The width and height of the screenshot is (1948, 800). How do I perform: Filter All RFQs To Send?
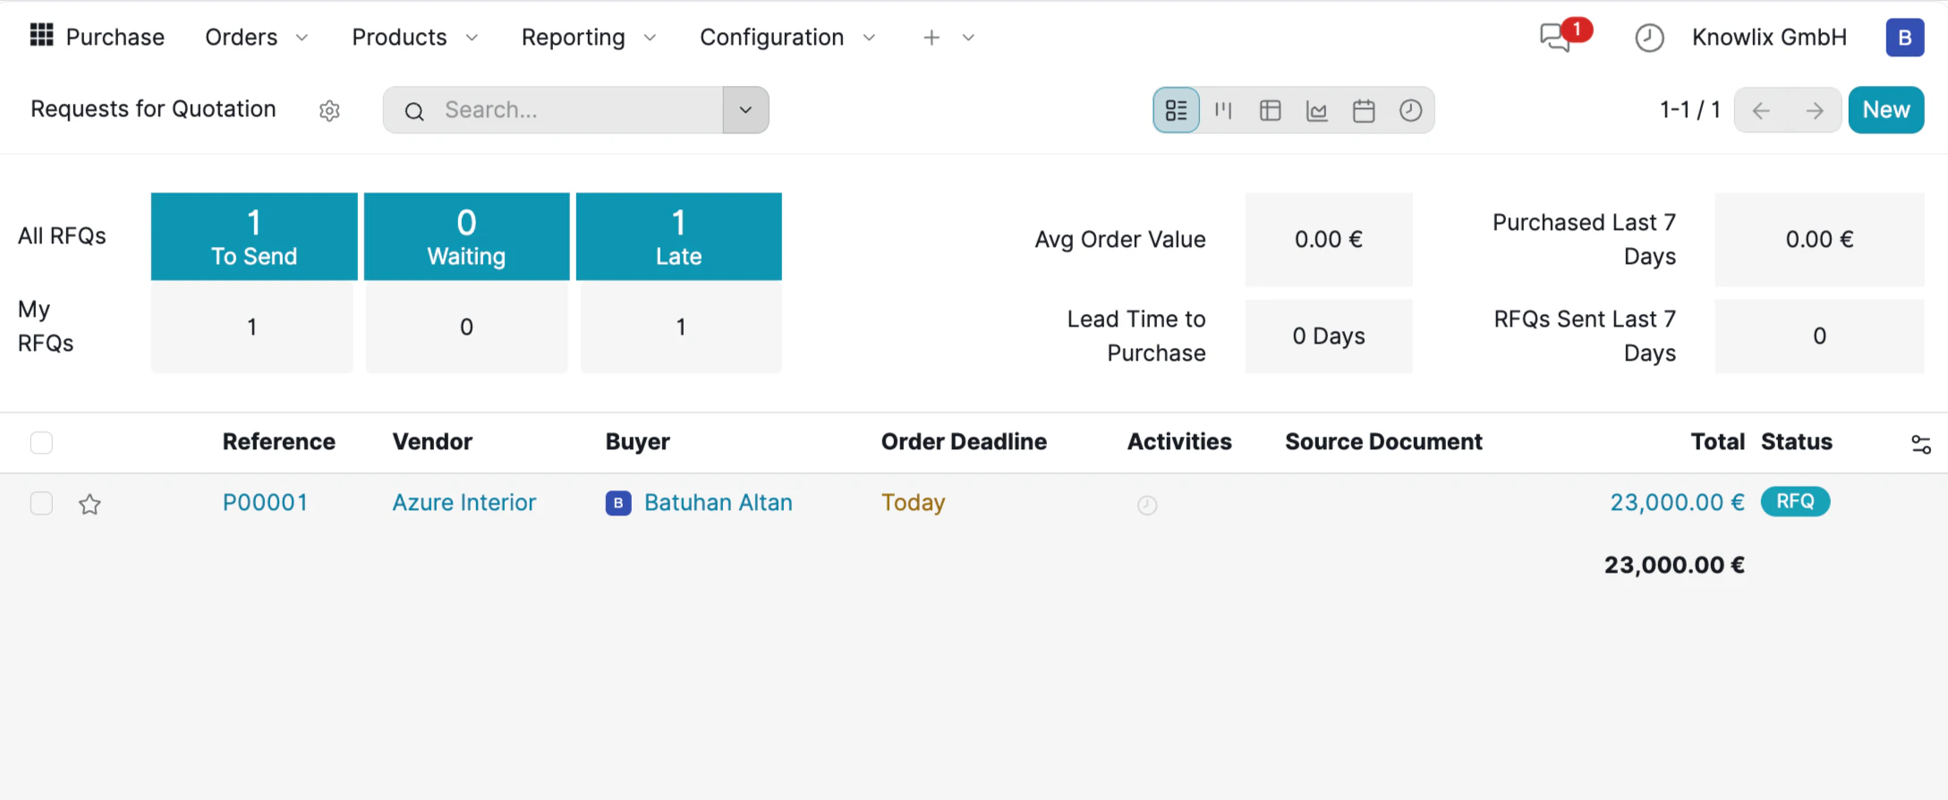254,236
